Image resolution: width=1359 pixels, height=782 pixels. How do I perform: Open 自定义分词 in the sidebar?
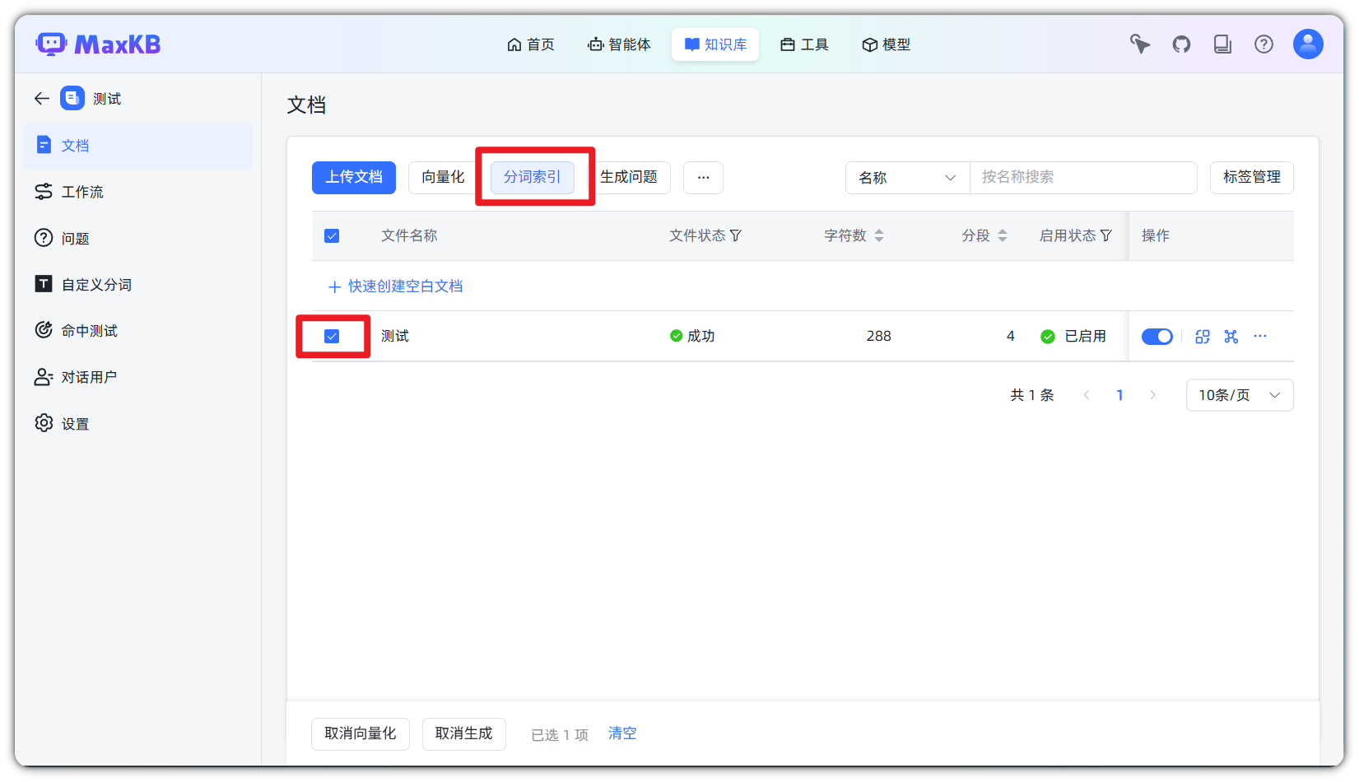click(x=138, y=284)
